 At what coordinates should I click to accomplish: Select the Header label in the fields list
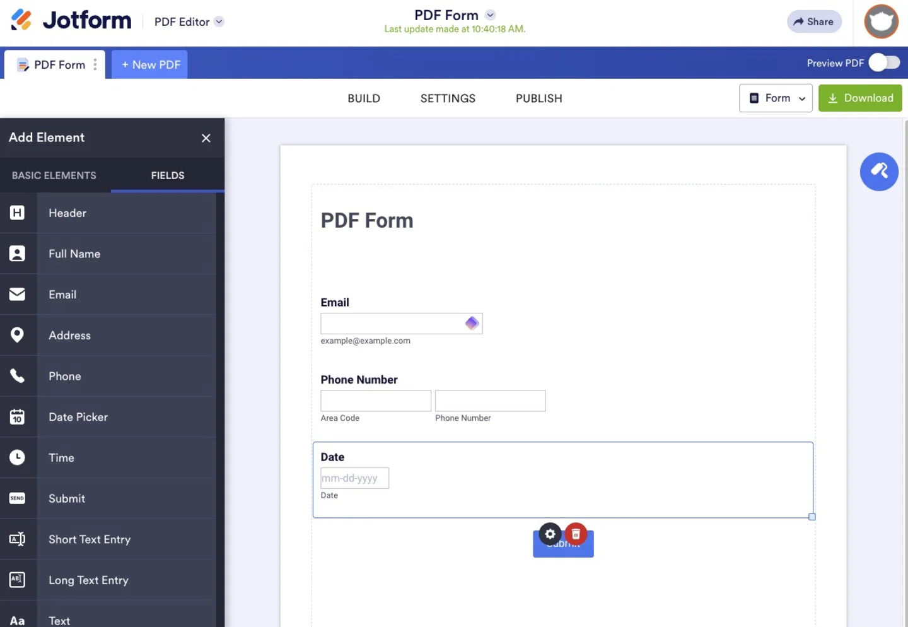tap(67, 213)
